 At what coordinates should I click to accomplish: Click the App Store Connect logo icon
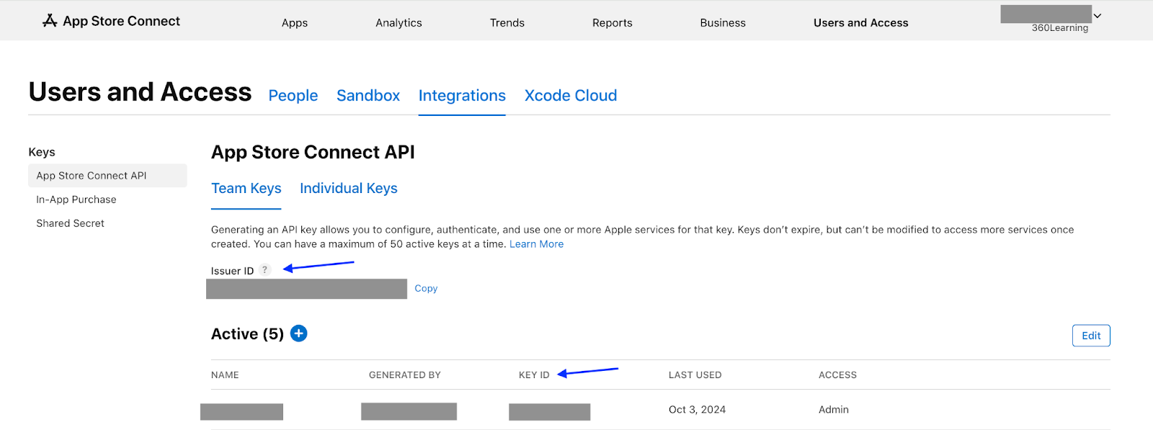[50, 21]
